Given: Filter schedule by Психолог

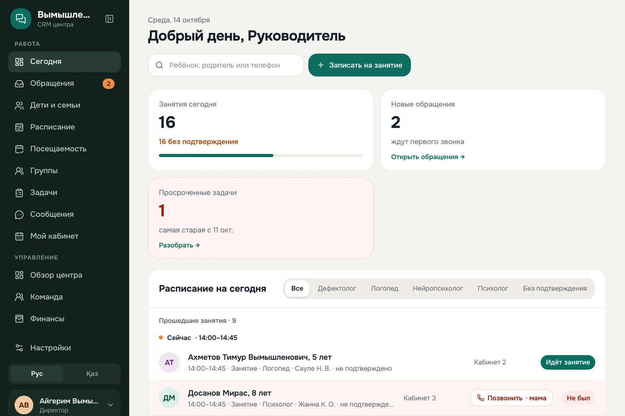Looking at the screenshot, I should pos(493,289).
